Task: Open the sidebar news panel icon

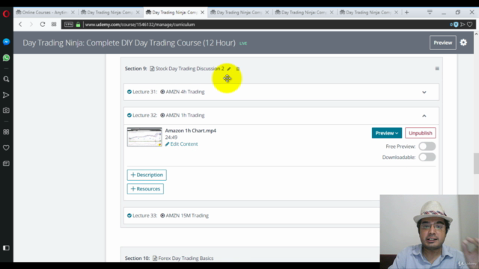Action: coord(6,164)
